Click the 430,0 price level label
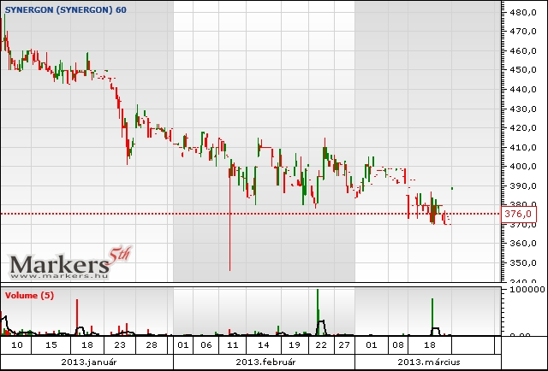This screenshot has height=371, width=548. pos(523,109)
